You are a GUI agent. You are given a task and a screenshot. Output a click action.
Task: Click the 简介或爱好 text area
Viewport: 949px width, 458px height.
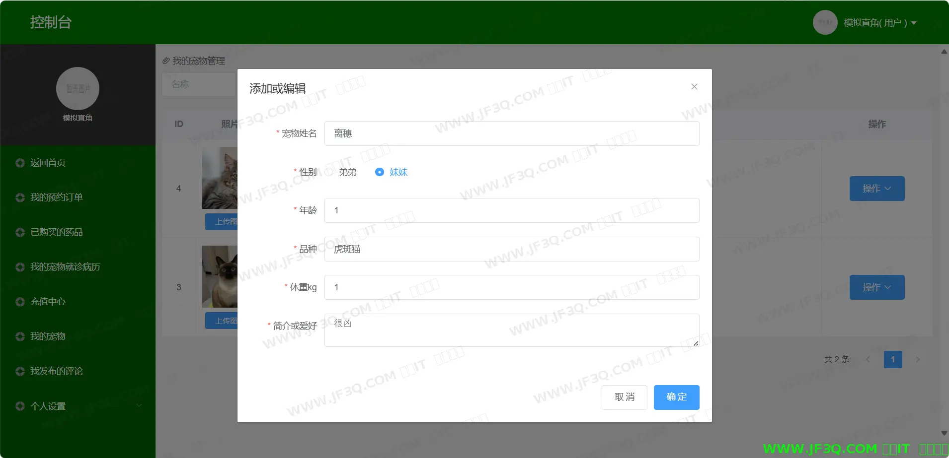click(511, 330)
